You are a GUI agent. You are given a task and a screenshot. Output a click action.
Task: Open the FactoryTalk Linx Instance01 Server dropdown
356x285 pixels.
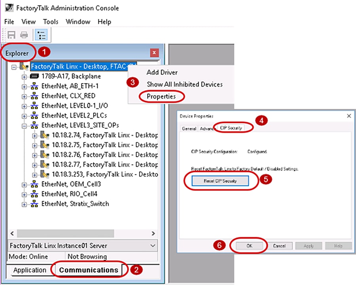pos(83,245)
